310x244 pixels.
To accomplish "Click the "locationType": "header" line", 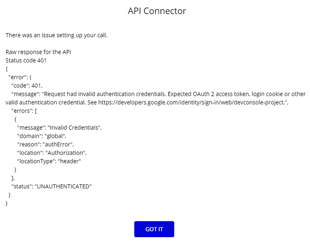I will point(49,161).
